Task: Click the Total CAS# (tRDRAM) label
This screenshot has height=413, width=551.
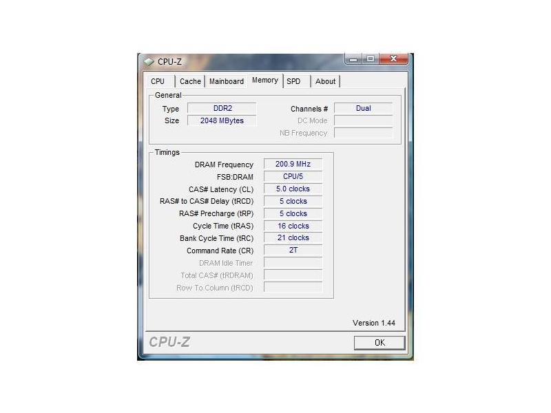Action: tap(217, 275)
